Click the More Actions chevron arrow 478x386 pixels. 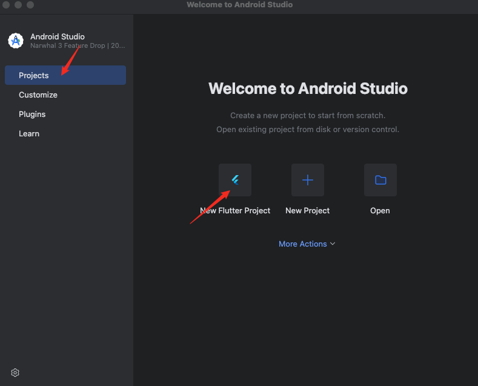coord(333,244)
